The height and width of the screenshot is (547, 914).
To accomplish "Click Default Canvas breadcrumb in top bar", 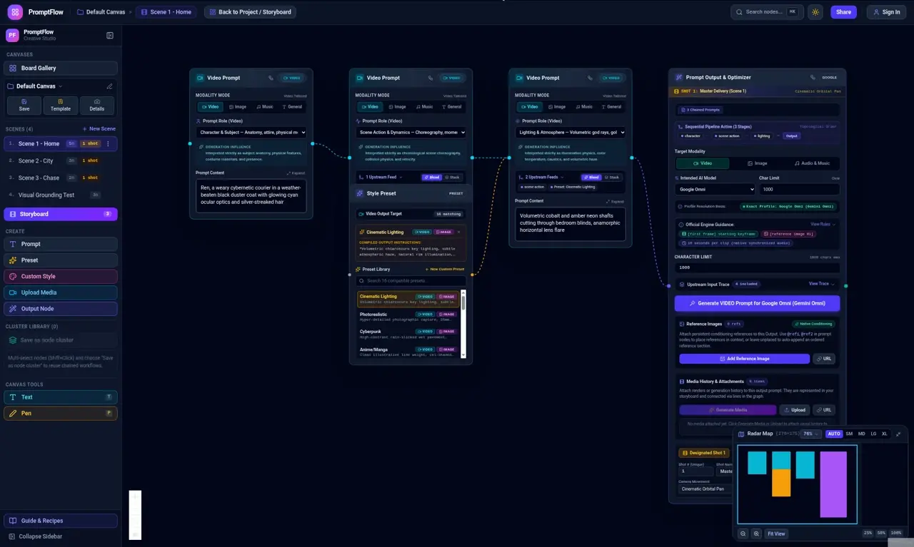I will coord(101,12).
